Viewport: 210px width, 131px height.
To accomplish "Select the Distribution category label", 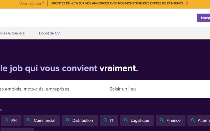I will (x=82, y=121).
